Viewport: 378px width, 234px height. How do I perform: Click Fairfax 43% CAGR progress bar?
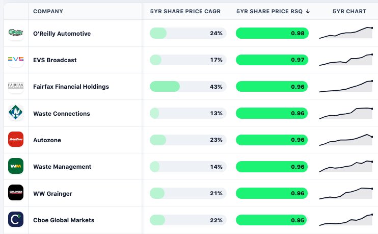[x=187, y=87]
